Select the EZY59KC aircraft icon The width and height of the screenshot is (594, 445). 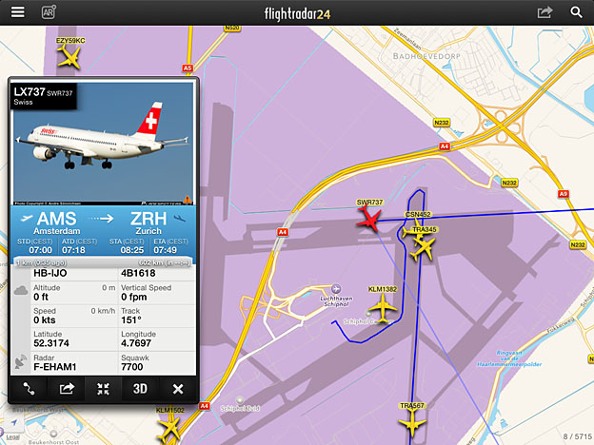coord(69,57)
